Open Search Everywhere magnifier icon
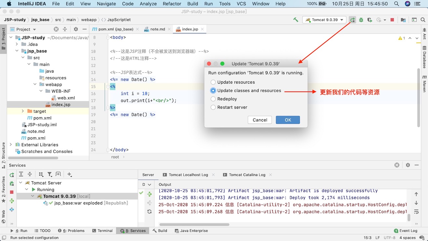Screen dimensions: 428x241 click(x=423, y=20)
